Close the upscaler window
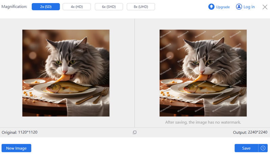The width and height of the screenshot is (270, 156). [x=265, y=7]
